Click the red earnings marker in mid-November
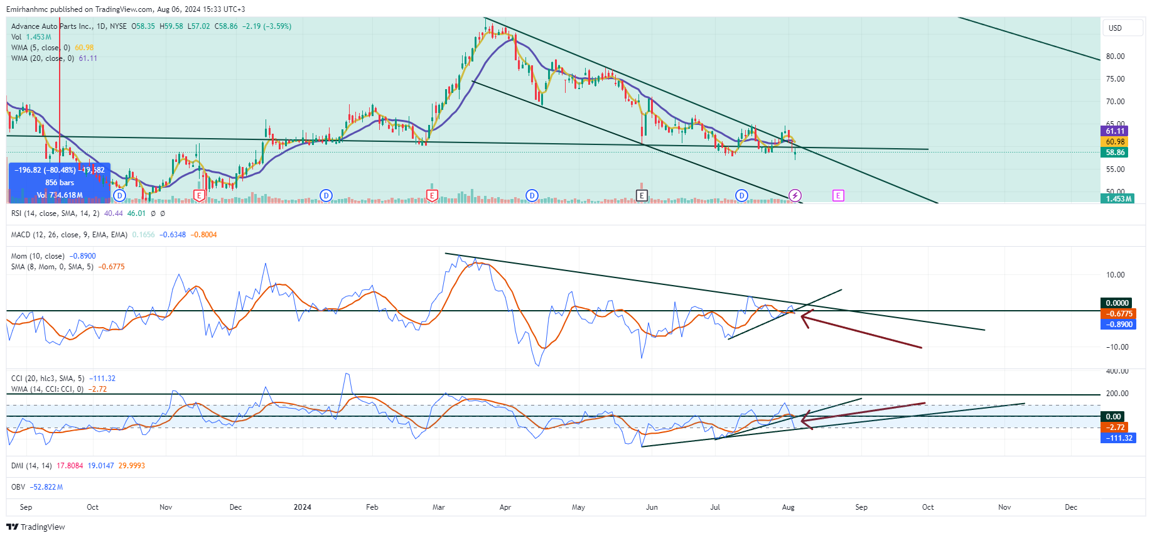This screenshot has height=538, width=1152. pos(199,196)
